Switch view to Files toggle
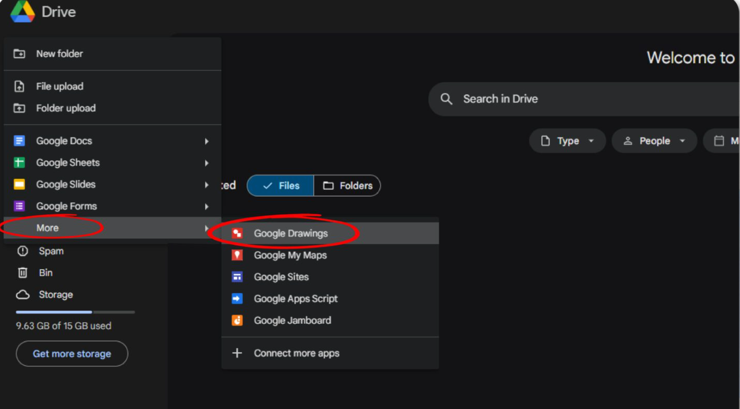 pos(281,186)
